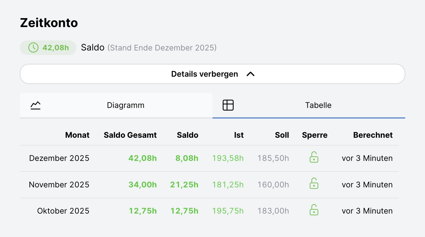Click the Saldo Gesamt column header

130,135
